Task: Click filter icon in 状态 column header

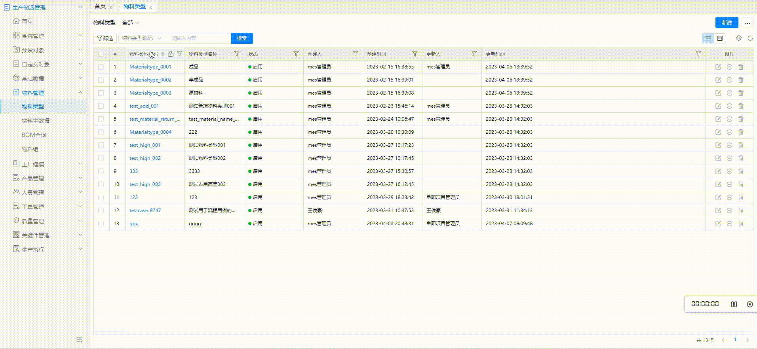Action: point(296,54)
